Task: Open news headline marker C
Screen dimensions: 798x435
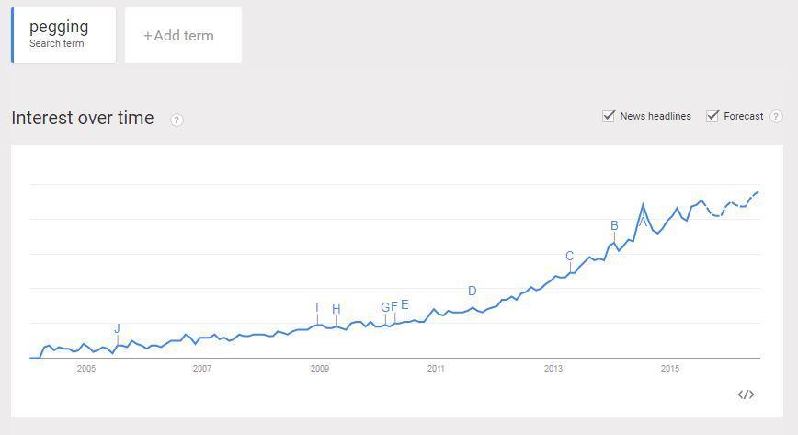Action: 570,257
